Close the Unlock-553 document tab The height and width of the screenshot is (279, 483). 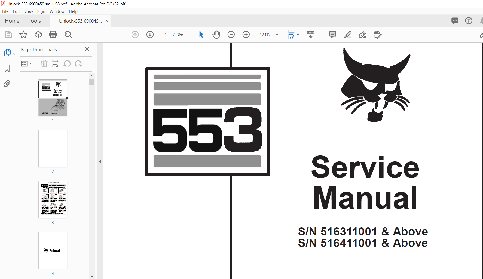pyautogui.click(x=107, y=21)
